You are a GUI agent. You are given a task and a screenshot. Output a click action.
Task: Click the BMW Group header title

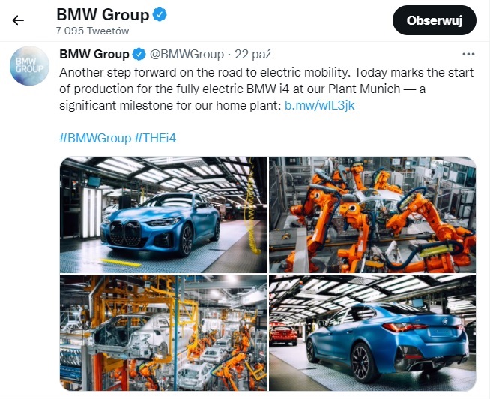tap(103, 15)
